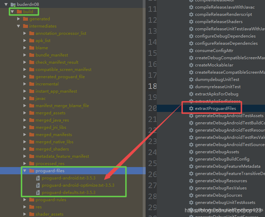Select the manifest_merge_blame_file folder
This screenshot has height=217, width=265.
(x=62, y=106)
